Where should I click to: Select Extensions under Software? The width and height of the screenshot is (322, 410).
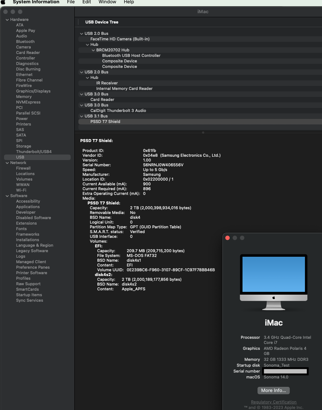tap(26, 223)
